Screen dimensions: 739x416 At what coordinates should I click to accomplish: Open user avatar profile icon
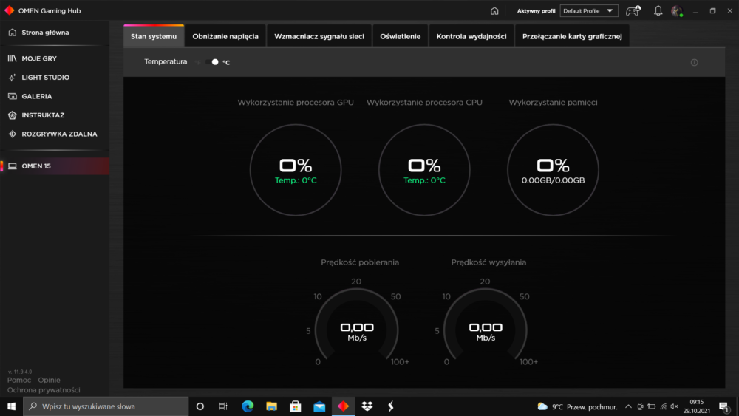pos(677,11)
